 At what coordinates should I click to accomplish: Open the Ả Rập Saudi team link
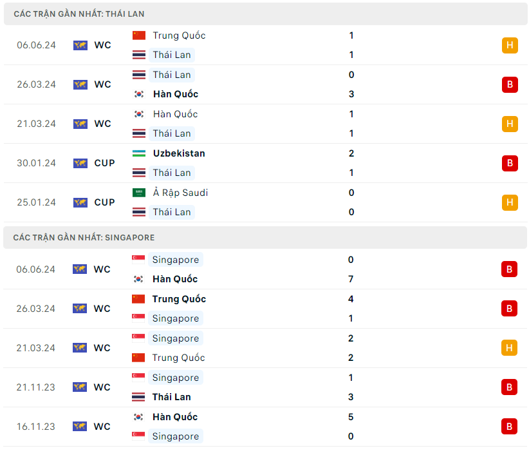(180, 193)
